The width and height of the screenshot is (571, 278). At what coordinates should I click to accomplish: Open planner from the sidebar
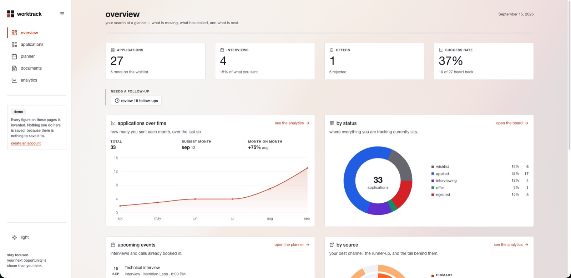[x=37, y=56]
